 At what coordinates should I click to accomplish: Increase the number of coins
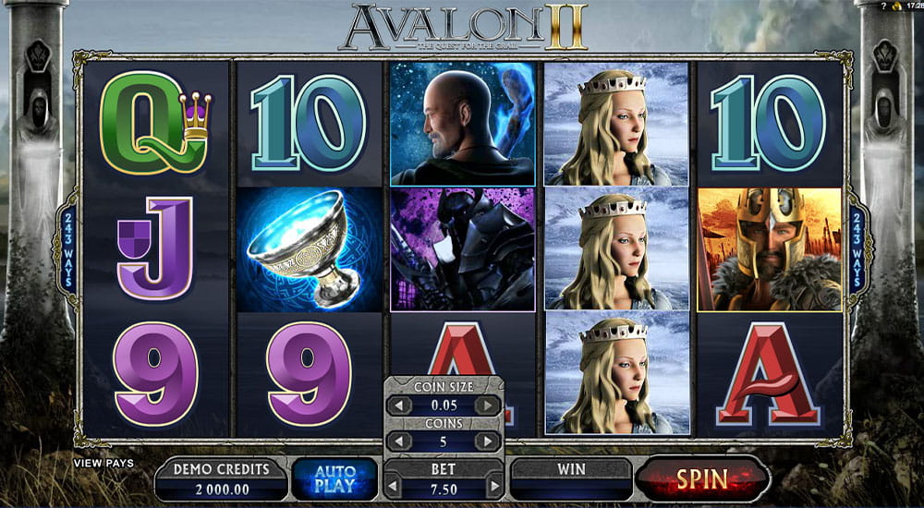click(488, 441)
